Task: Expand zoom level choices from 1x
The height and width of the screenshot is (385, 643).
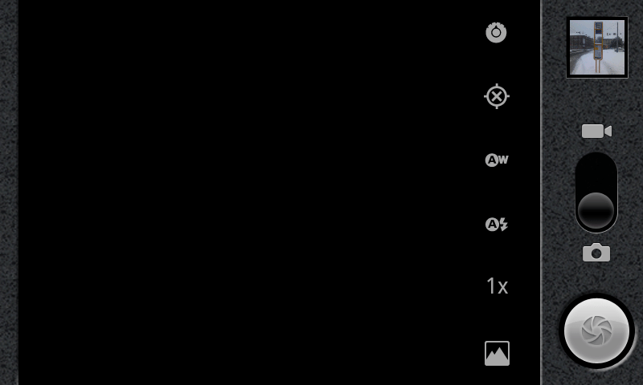Action: point(497,286)
